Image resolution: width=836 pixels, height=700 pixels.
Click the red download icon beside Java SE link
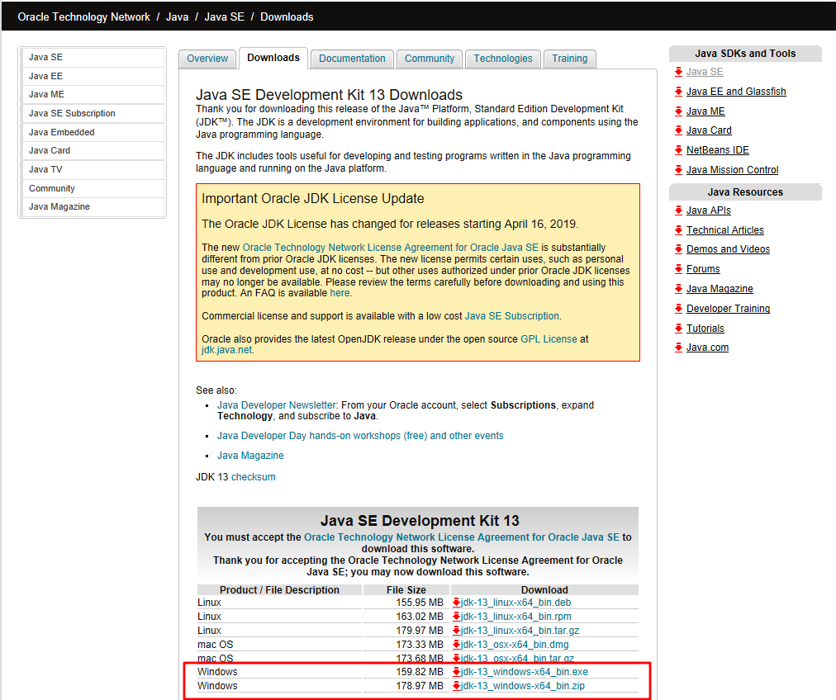[x=678, y=72]
